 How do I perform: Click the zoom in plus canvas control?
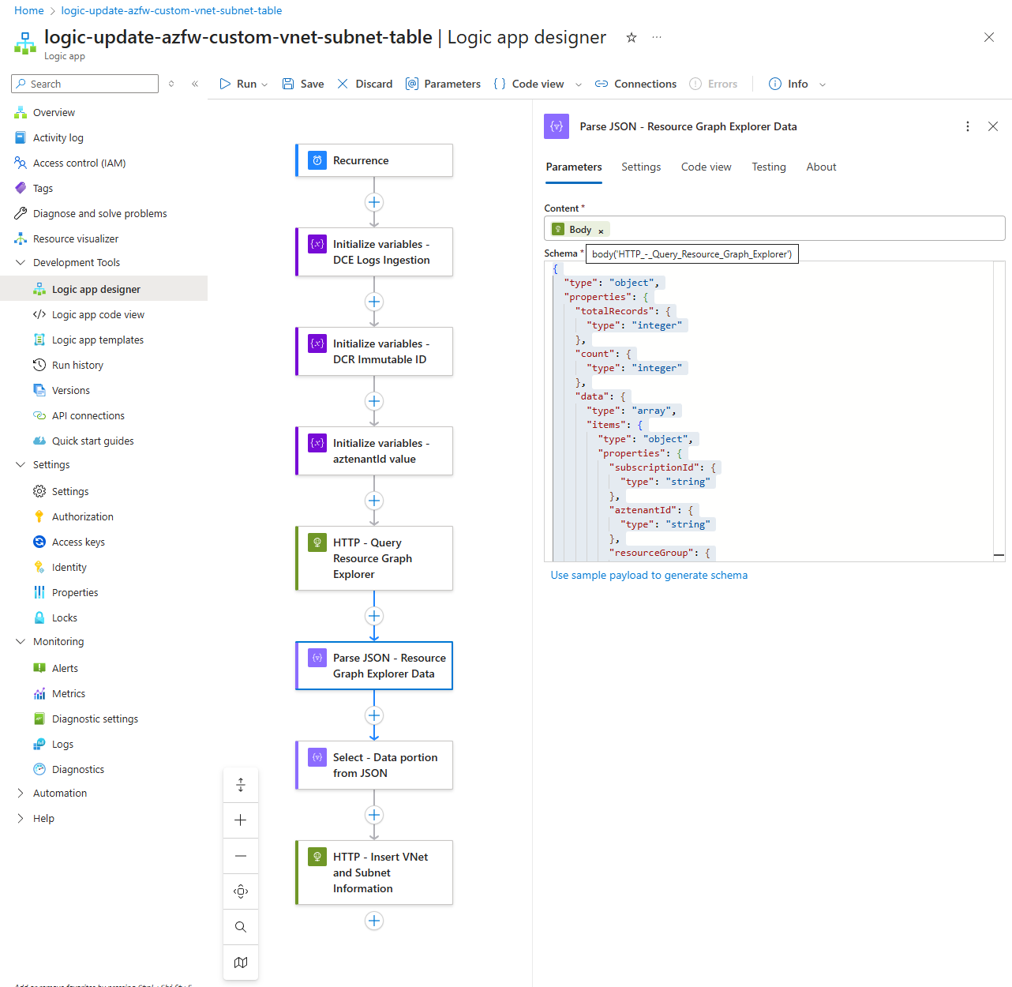[x=241, y=820]
